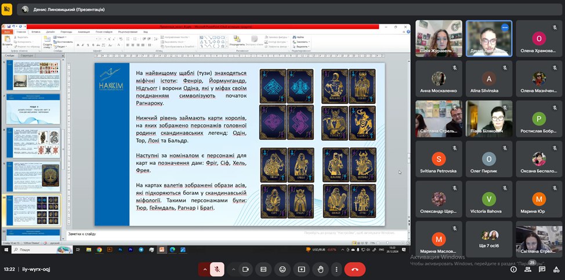The height and width of the screenshot is (280, 565).
Task: Select the slide 9 thumbnail
Action: 33,176
